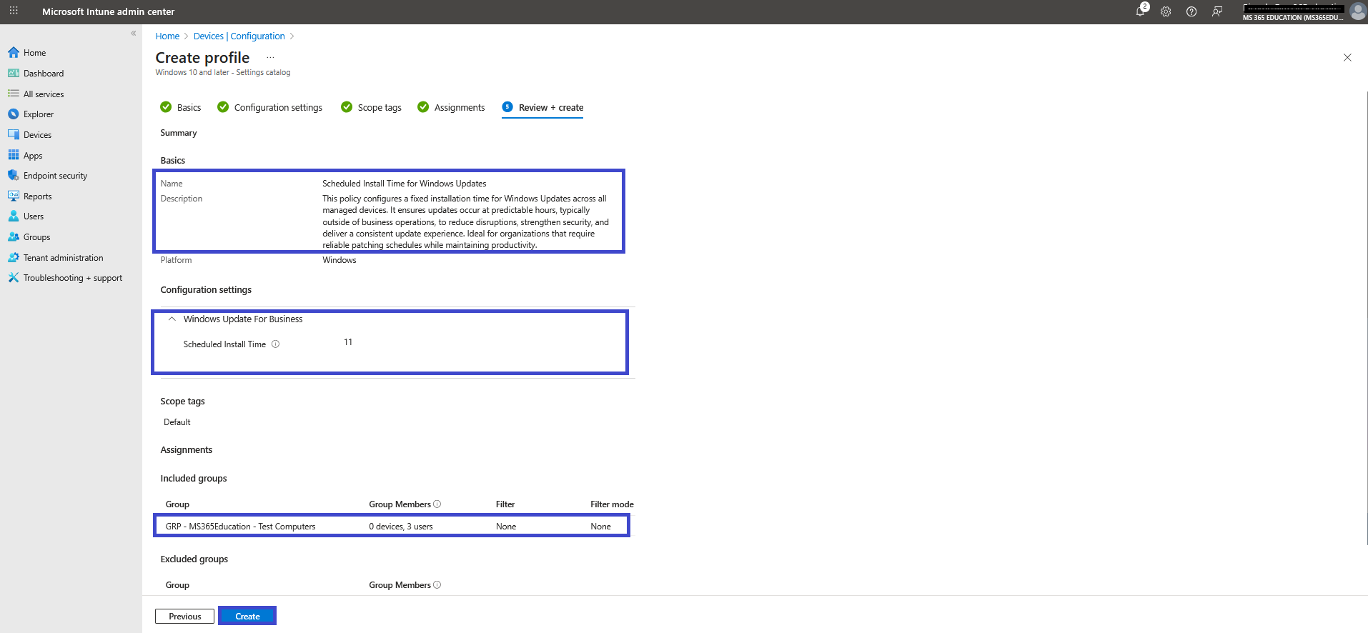This screenshot has height=633, width=1368.
Task: Open the notifications bell icon
Action: point(1141,11)
